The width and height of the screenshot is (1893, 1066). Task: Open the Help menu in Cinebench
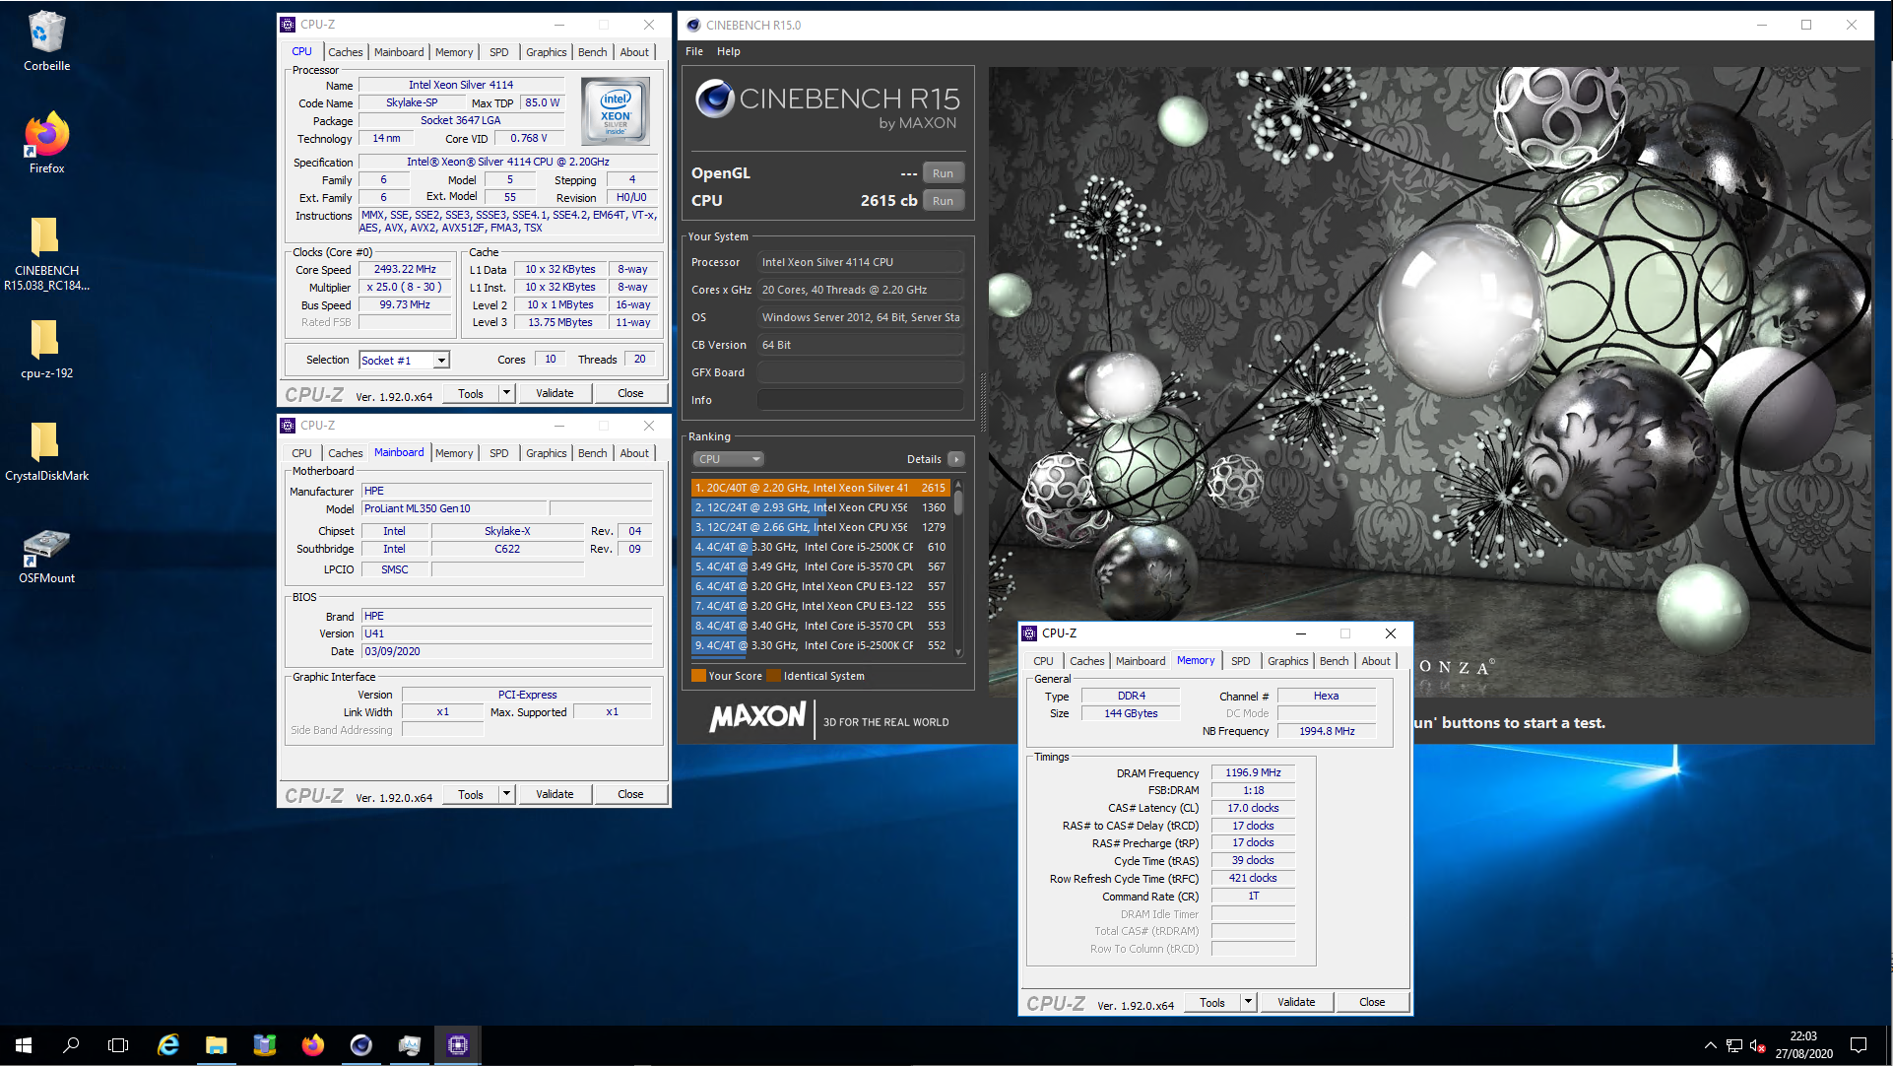(x=729, y=51)
